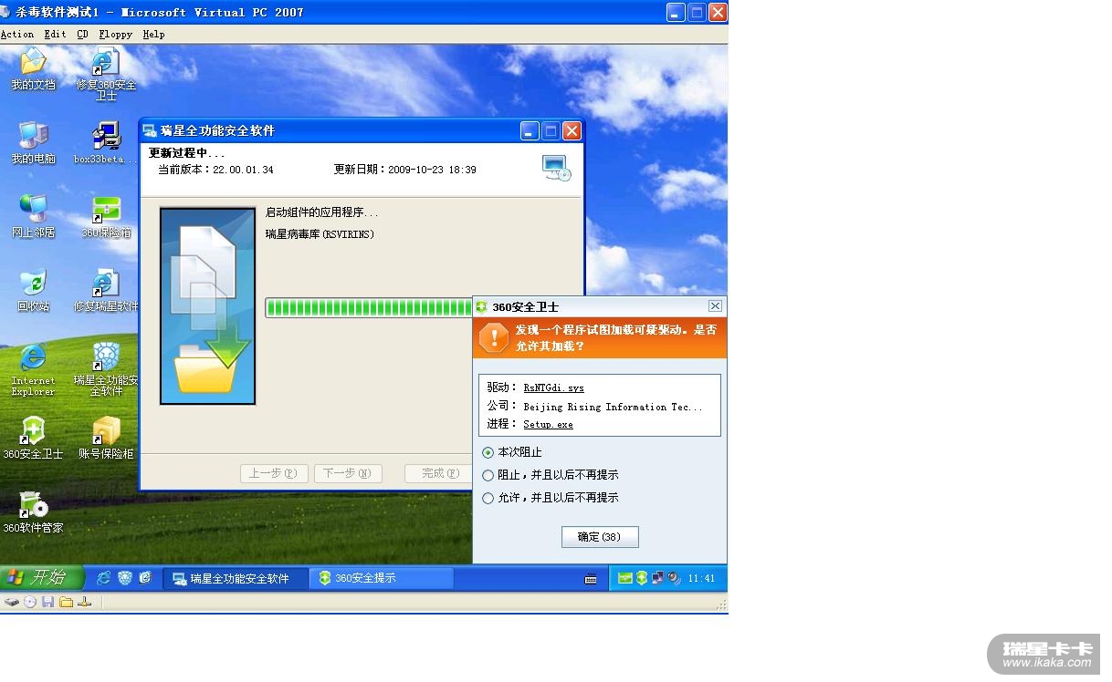Viewport: 1112px width, 682px height.
Task: Select the box33beta installer icon
Action: 106,143
